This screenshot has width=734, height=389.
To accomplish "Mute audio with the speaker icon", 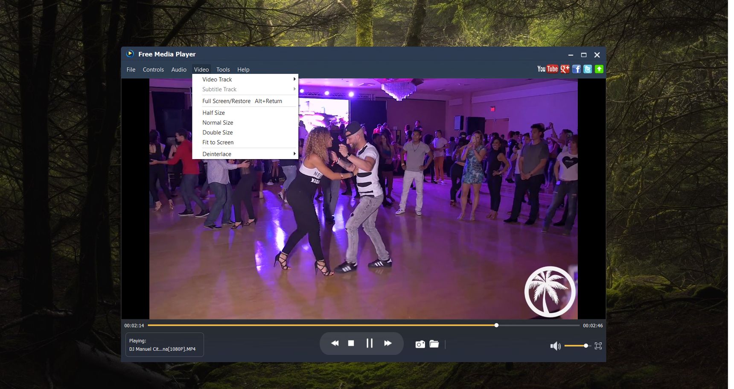I will (555, 346).
